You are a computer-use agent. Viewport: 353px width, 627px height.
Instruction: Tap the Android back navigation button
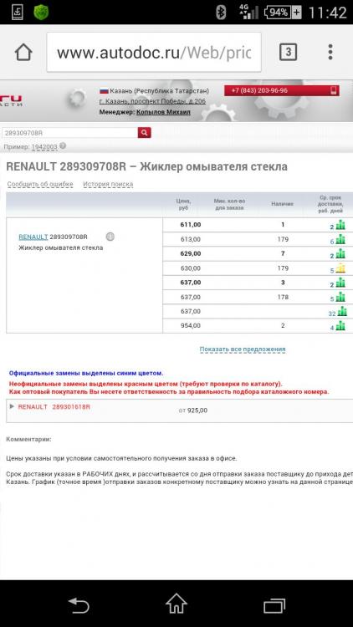click(79, 605)
